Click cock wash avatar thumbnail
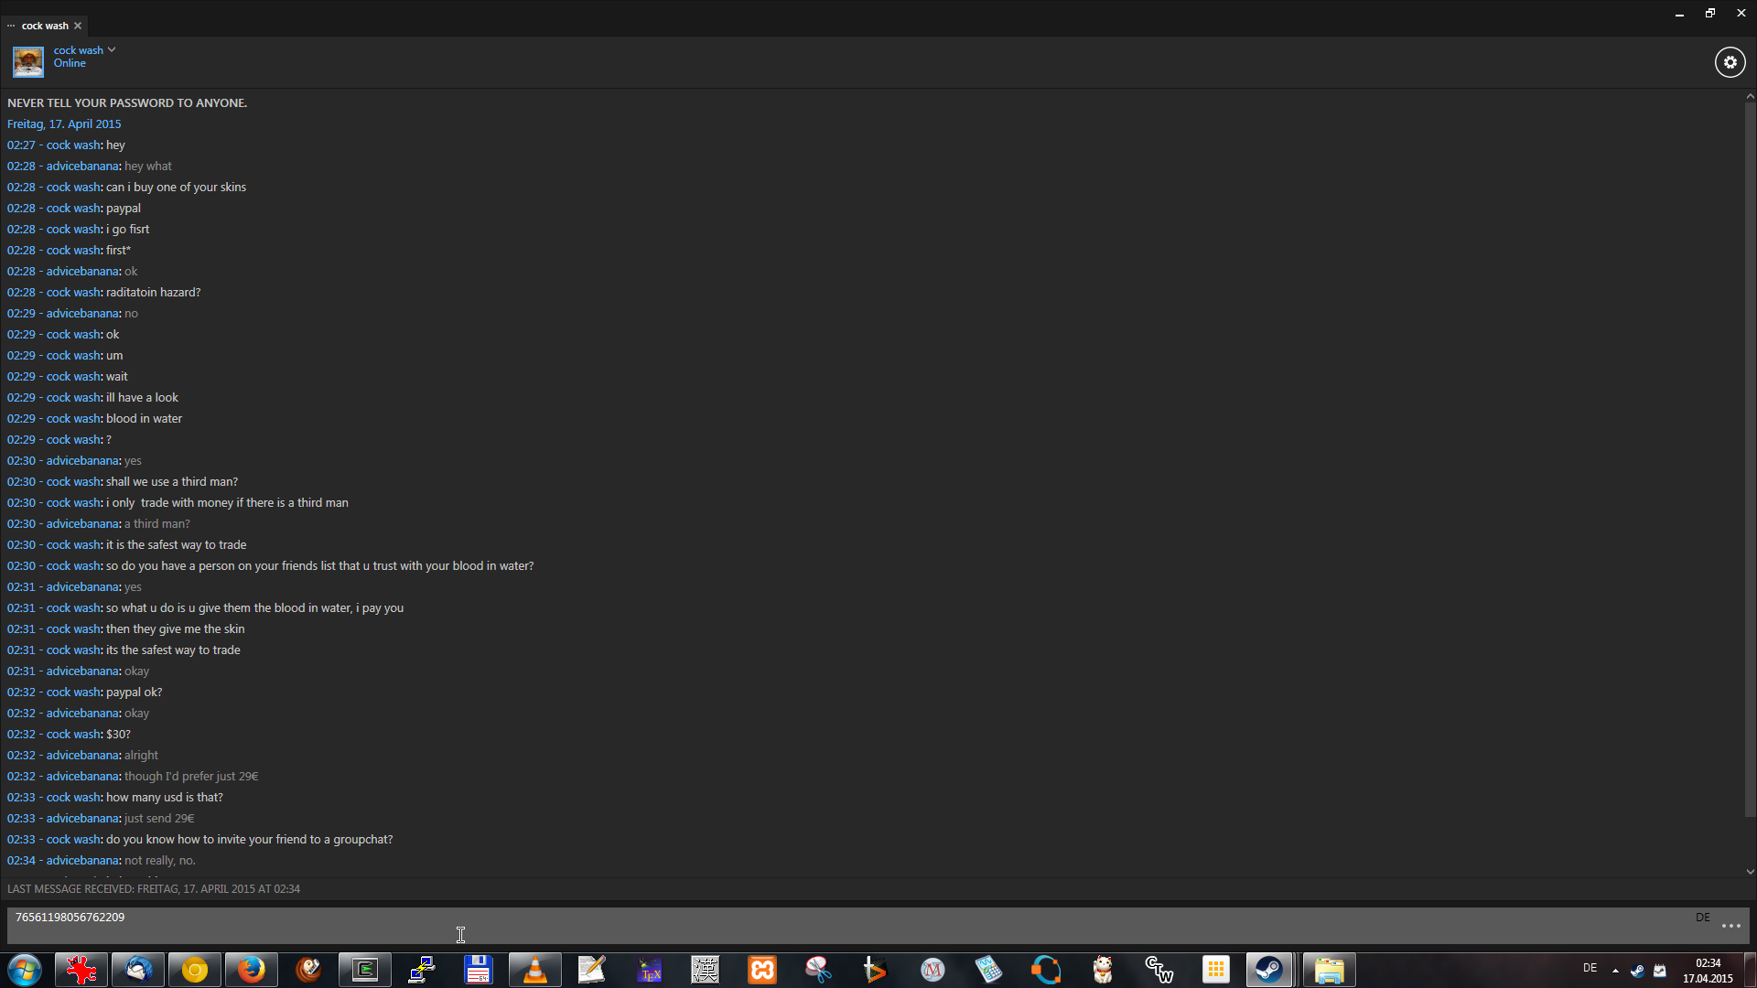 (27, 62)
